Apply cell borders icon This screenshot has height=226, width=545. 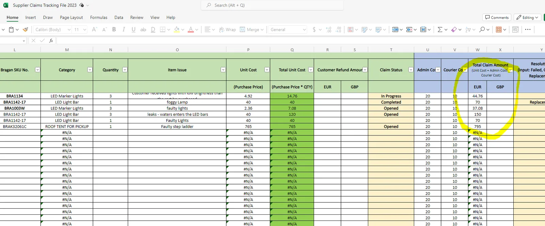163,30
